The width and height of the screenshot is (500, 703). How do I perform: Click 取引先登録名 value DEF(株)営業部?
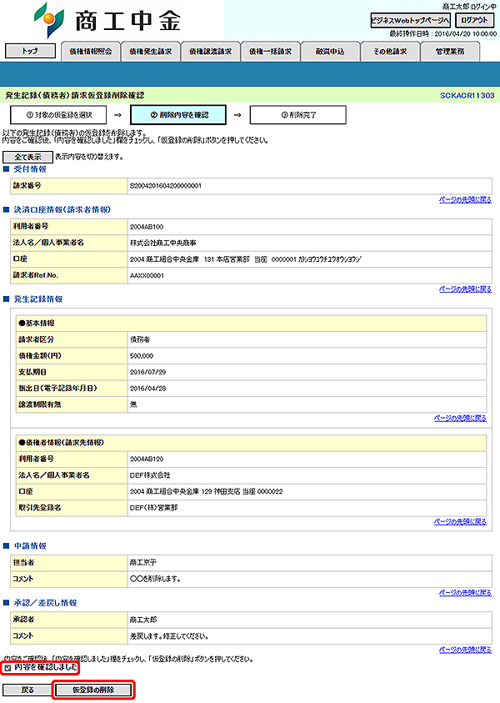(153, 508)
